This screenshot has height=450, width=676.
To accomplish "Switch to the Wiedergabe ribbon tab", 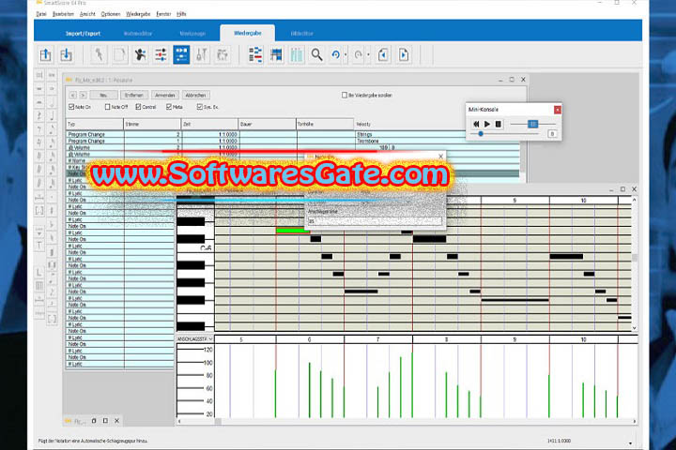I will coord(248,33).
